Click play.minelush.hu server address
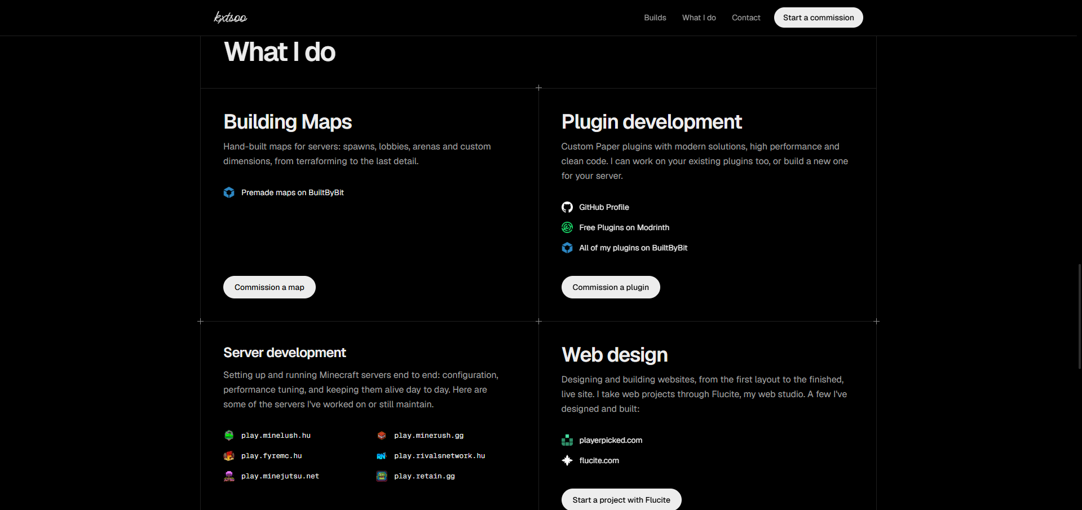Viewport: 1082px width, 510px height. (276, 436)
